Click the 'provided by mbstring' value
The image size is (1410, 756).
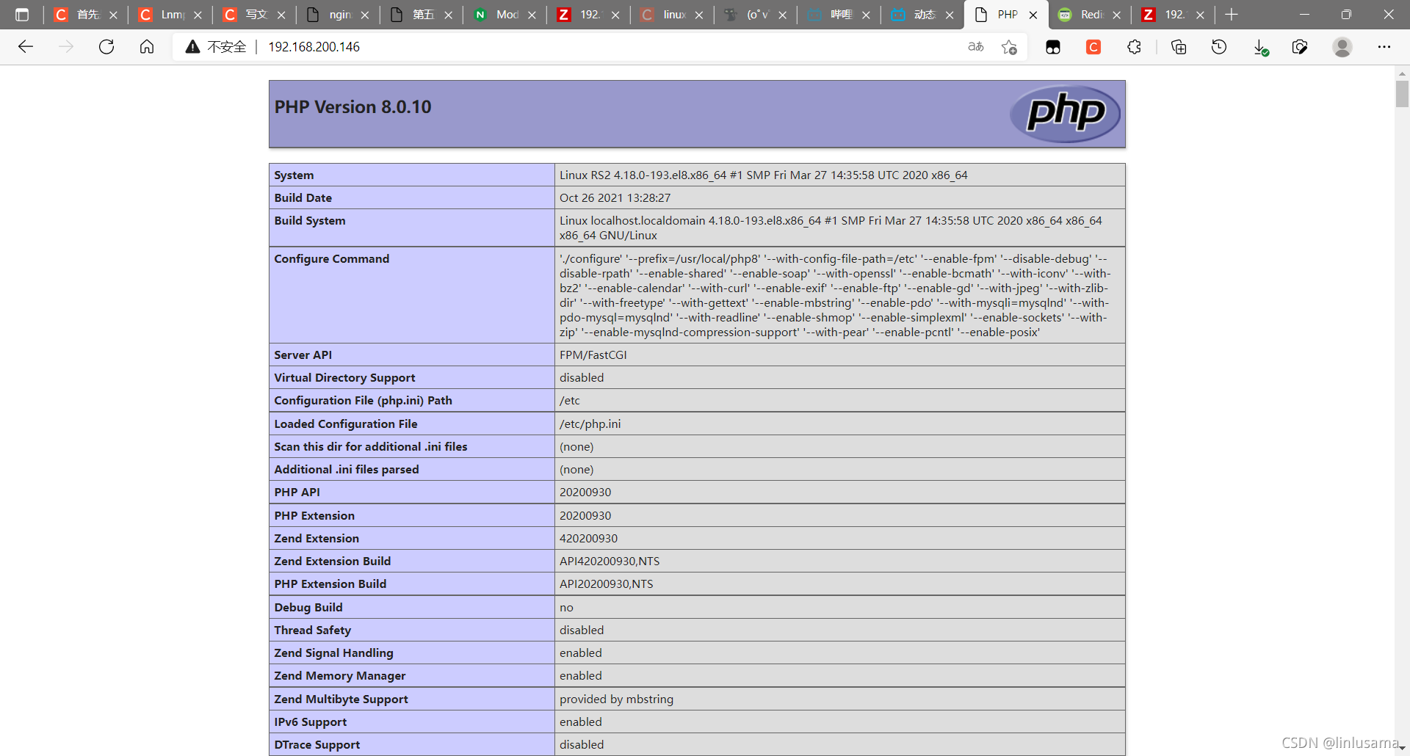[x=616, y=699]
